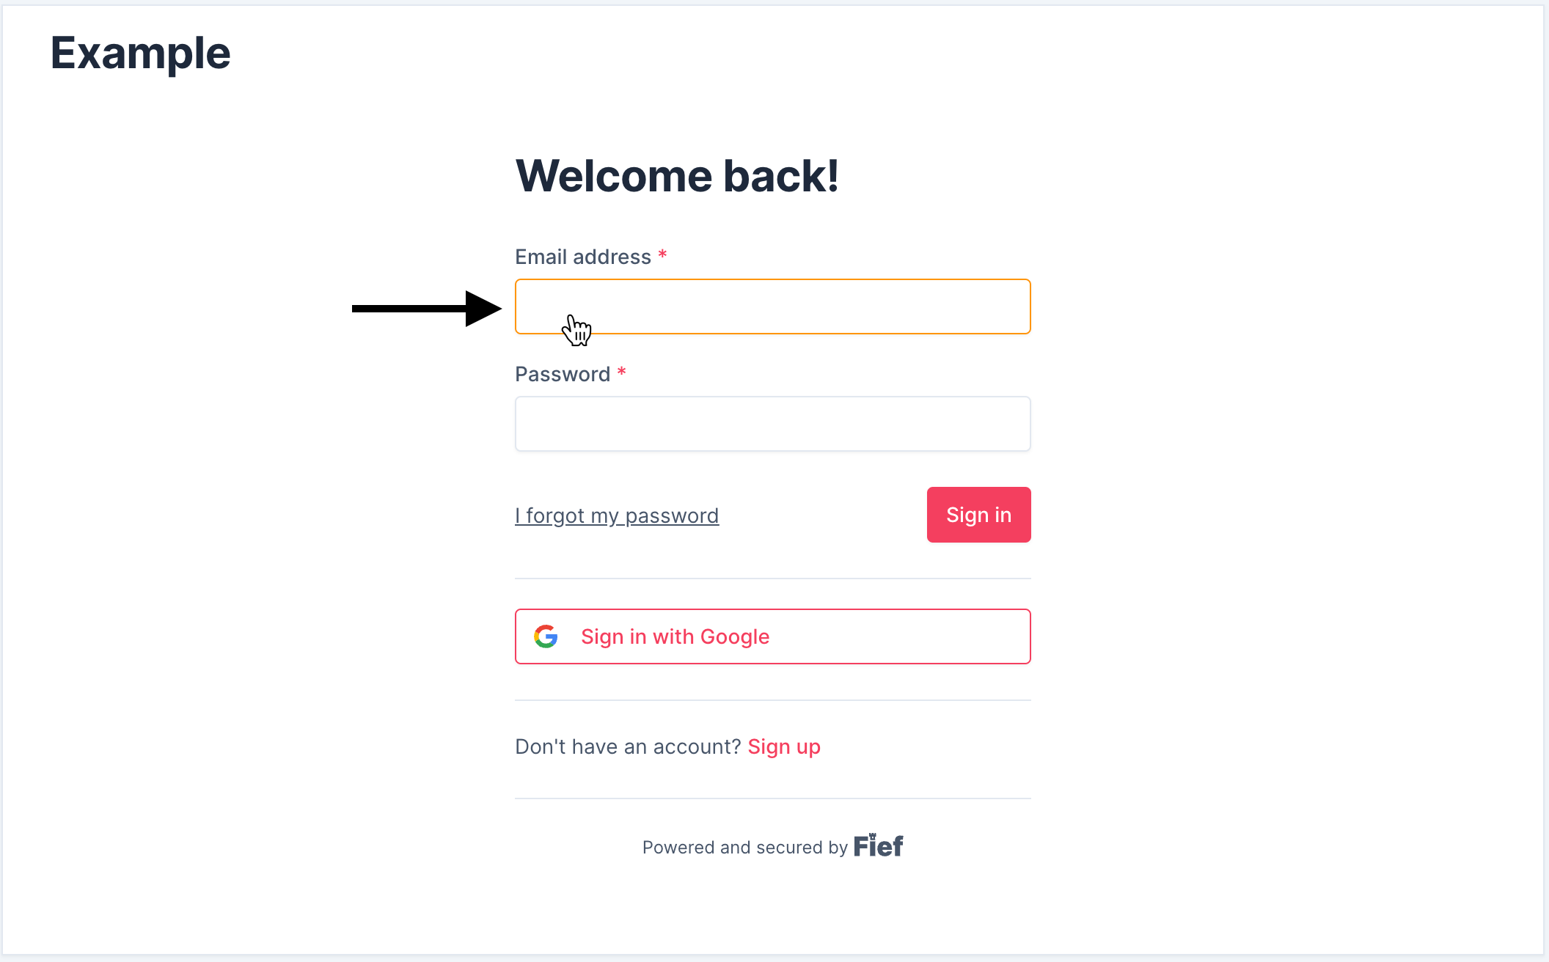The width and height of the screenshot is (1549, 962).
Task: Click Sign up to create an account
Action: [x=783, y=746]
